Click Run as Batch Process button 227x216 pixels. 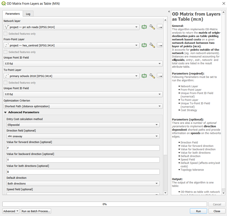click(36, 211)
